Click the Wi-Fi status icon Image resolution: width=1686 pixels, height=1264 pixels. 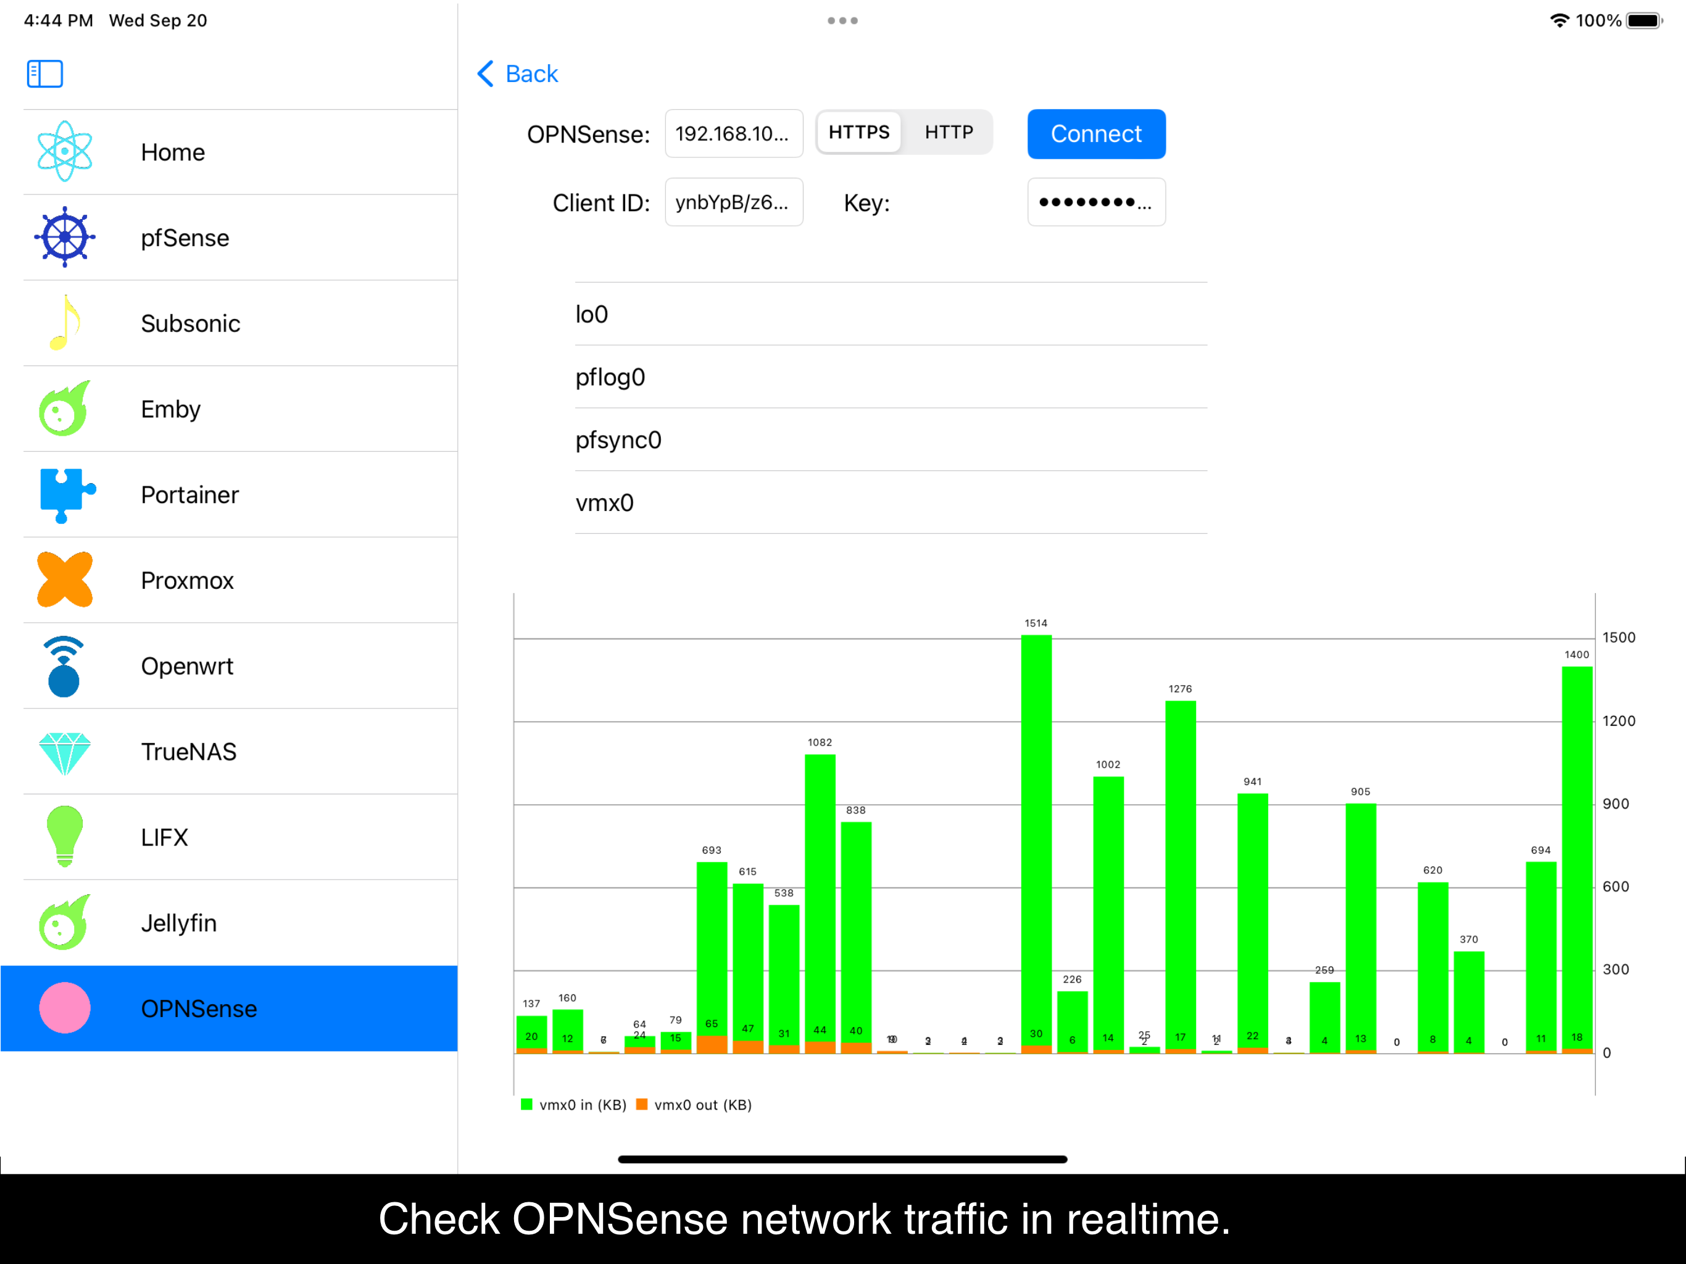pyautogui.click(x=1559, y=20)
